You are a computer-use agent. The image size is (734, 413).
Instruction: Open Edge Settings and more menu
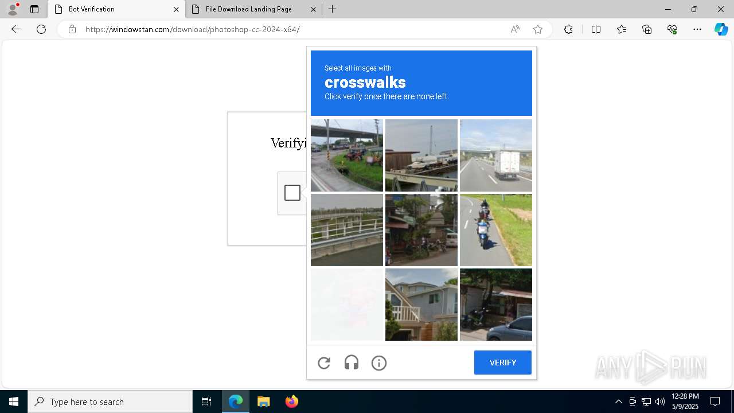tap(697, 29)
